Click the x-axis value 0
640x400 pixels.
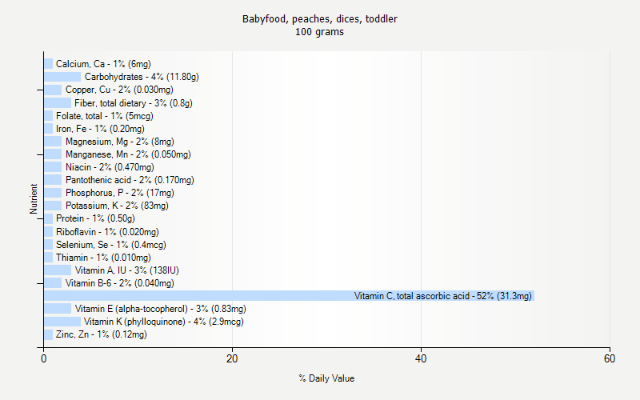44,358
